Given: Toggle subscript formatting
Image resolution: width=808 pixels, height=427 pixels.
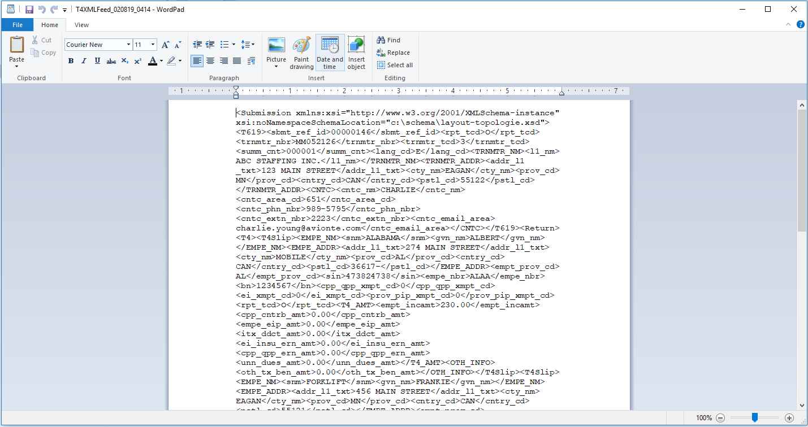Looking at the screenshot, I should [124, 61].
